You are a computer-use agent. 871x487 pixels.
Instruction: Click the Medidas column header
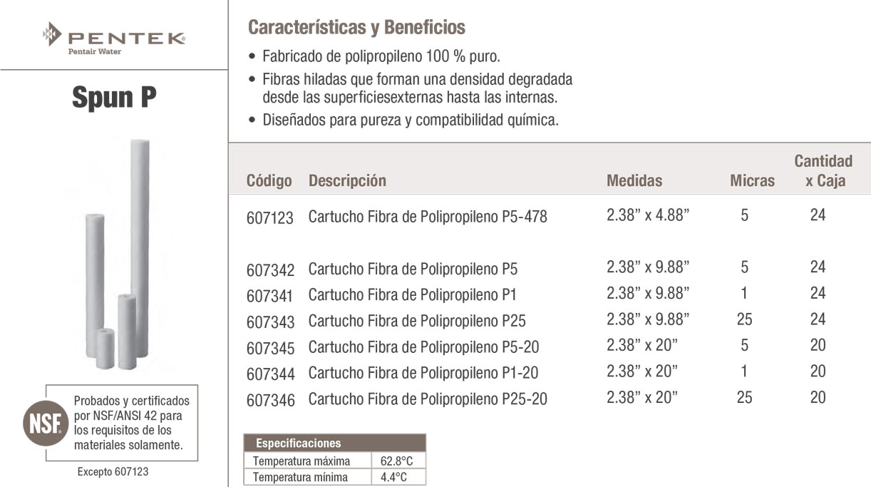tap(634, 181)
